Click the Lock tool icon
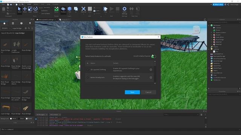 coord(95,11)
